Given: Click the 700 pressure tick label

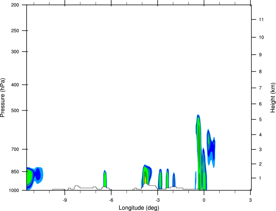Looking at the screenshot, I should (15, 149).
